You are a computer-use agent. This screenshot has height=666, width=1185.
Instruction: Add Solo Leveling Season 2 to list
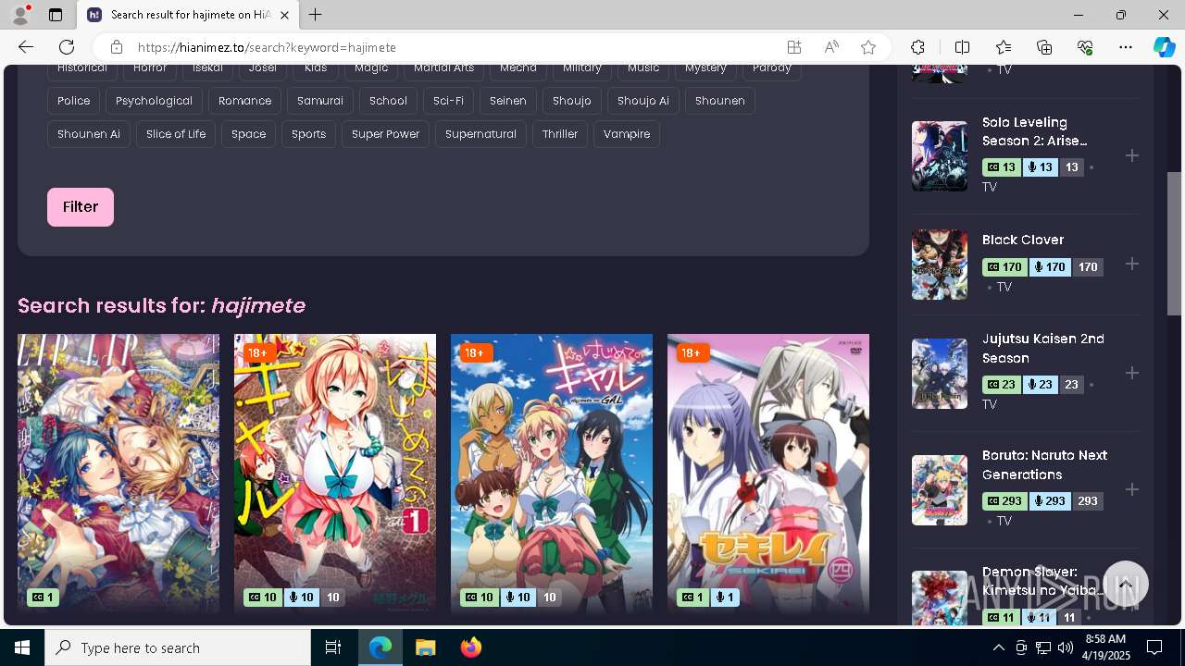[1131, 155]
